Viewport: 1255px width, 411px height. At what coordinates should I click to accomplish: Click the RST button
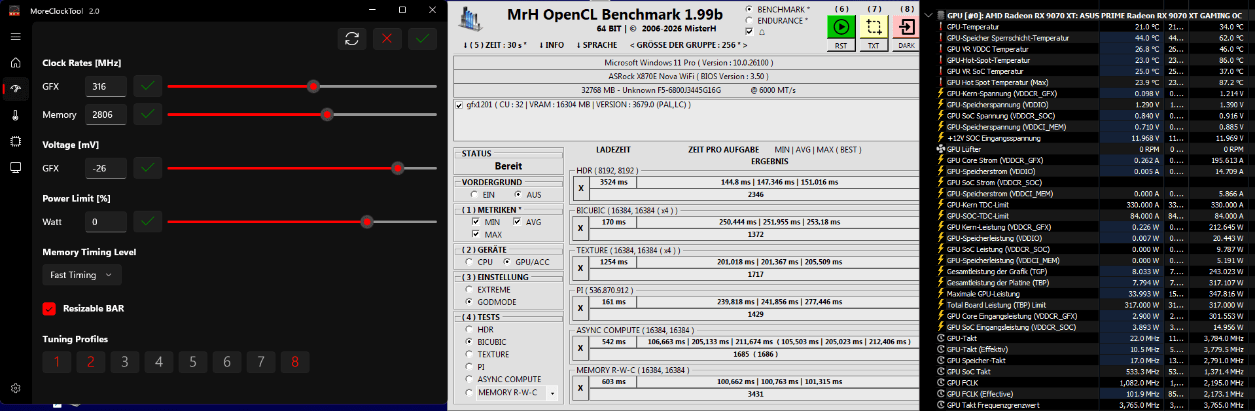(x=841, y=46)
